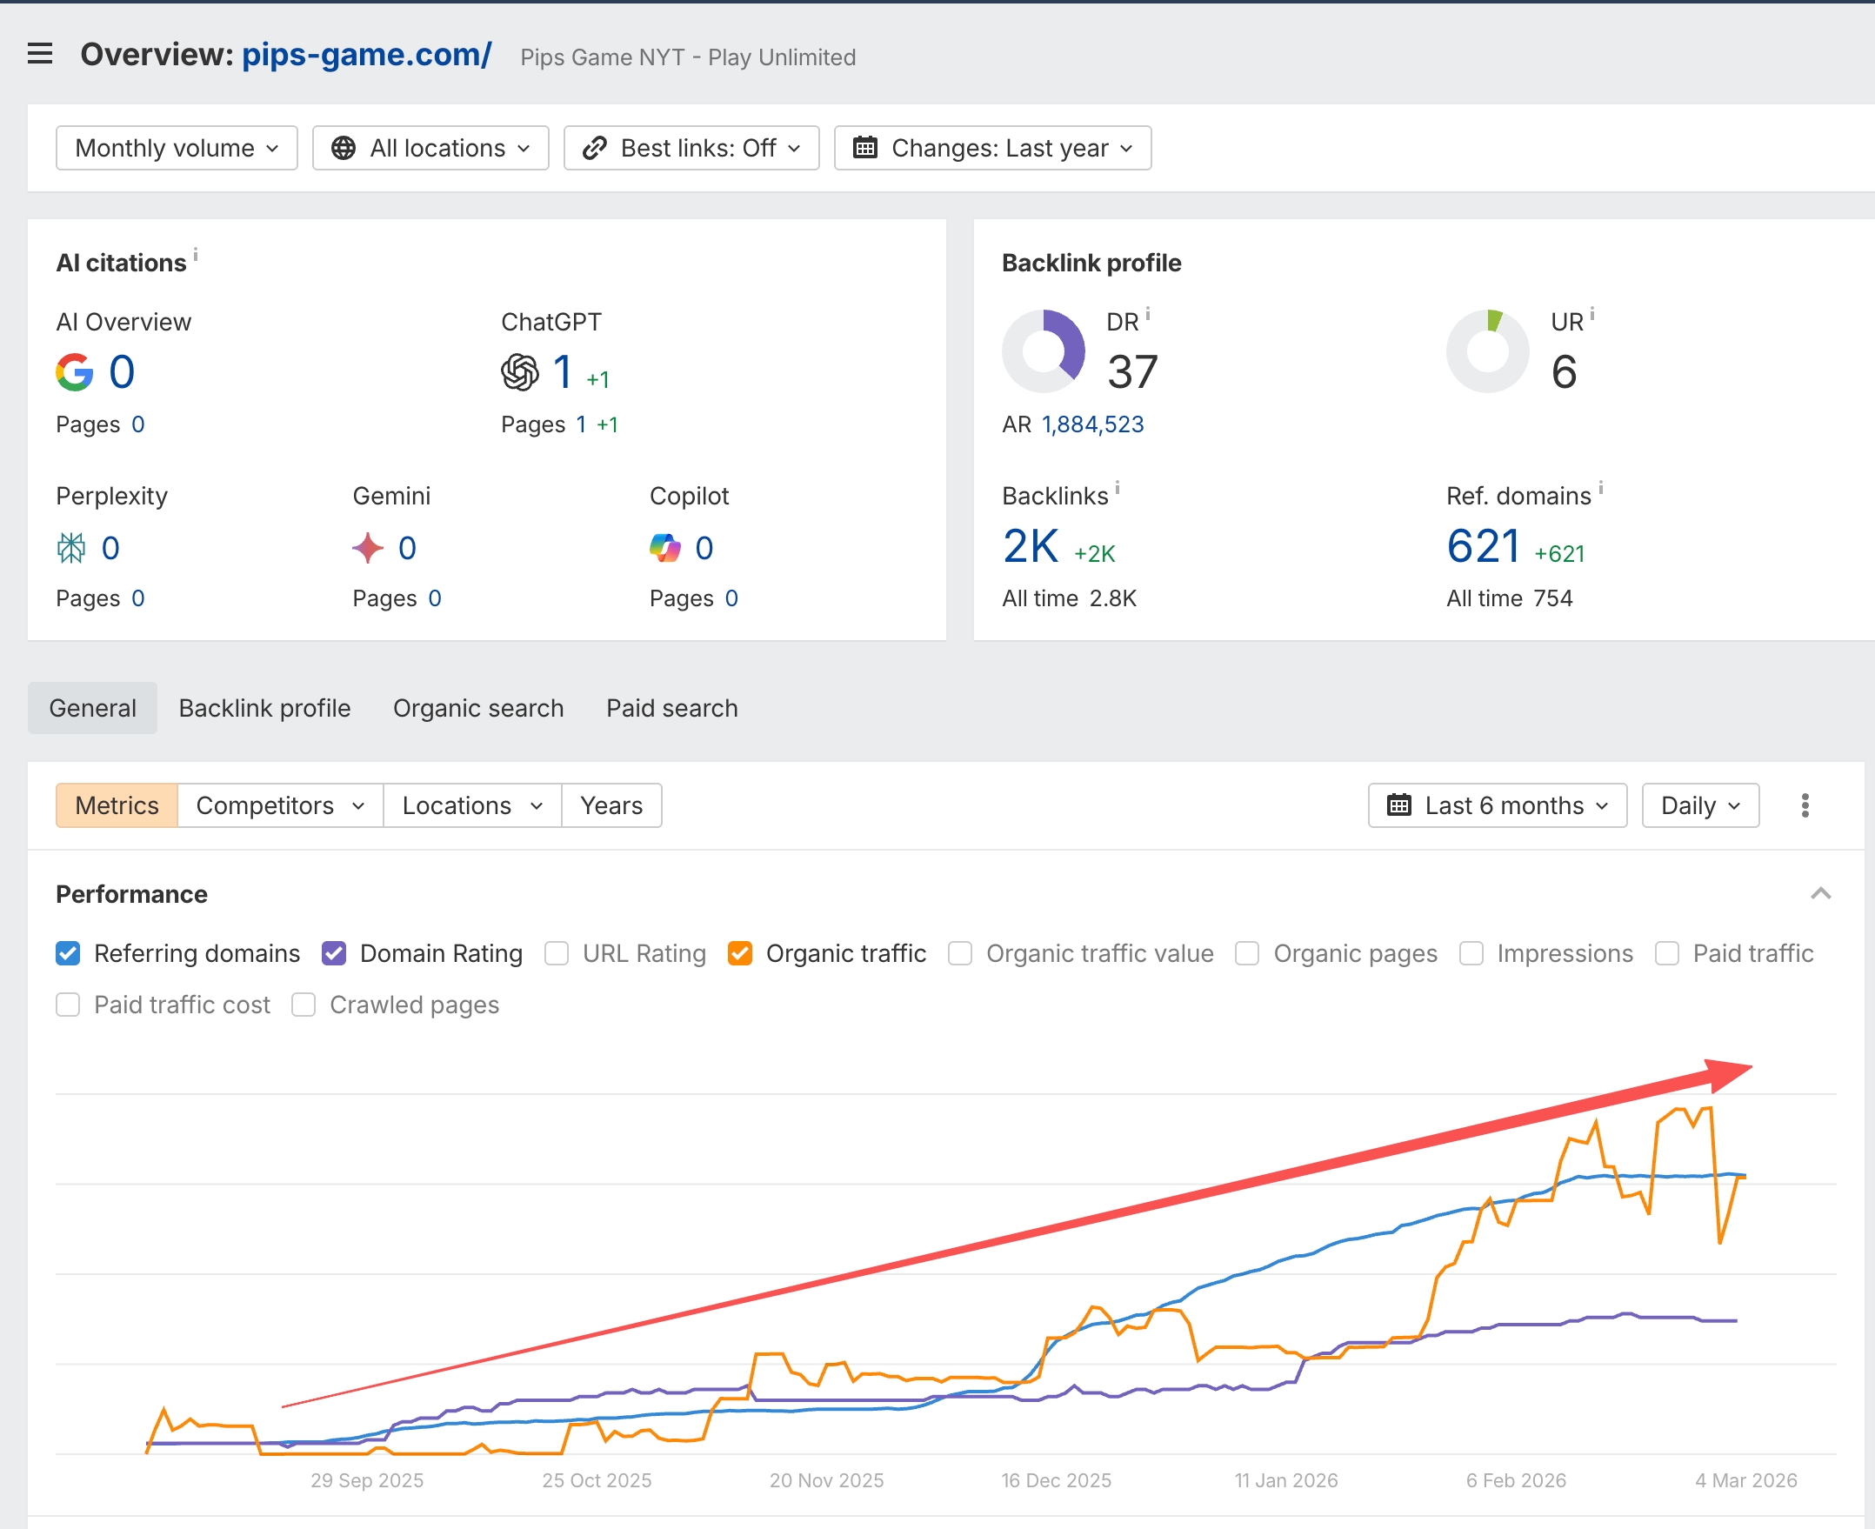Click the Google AI Overview icon
The height and width of the screenshot is (1529, 1875).
75,371
